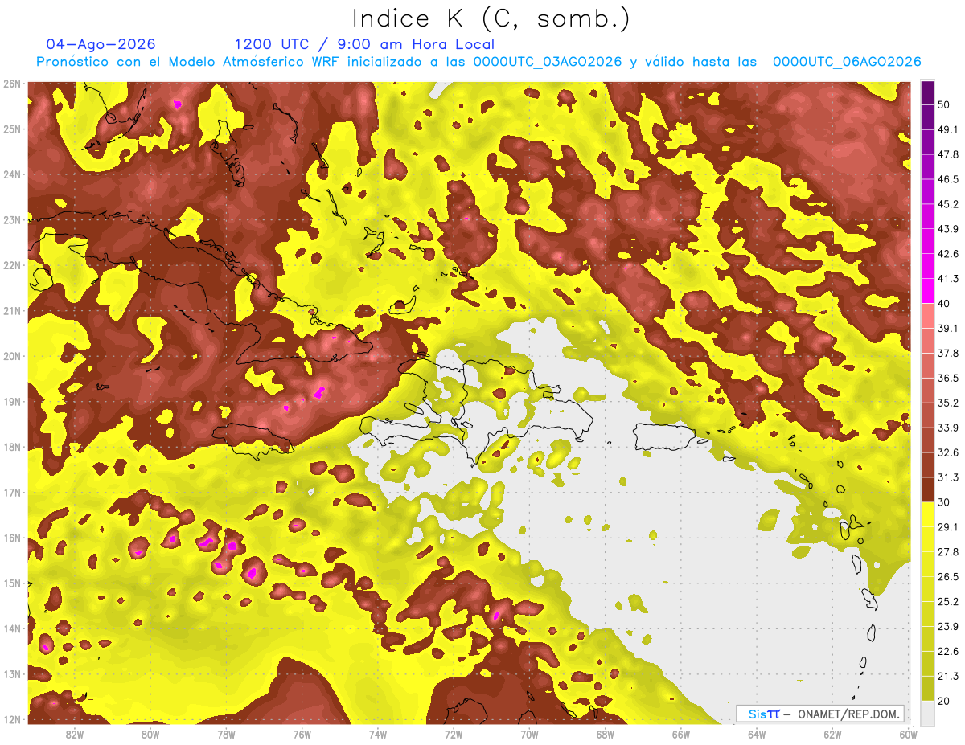Click the longitude axis label '74W'
Viewport: 965px width, 745px height.
(x=377, y=734)
